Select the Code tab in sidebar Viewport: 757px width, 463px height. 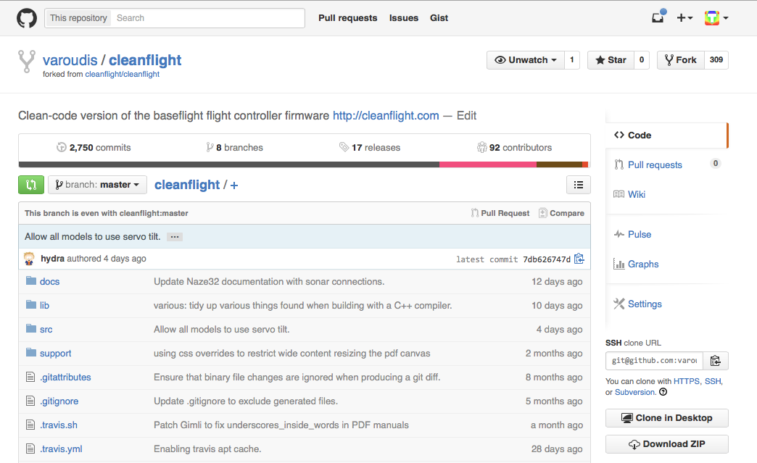click(x=666, y=135)
